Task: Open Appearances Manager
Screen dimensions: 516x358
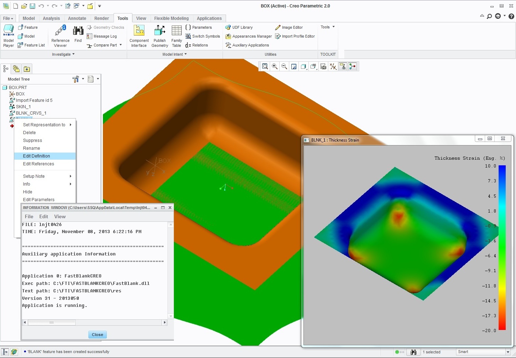Action: (249, 36)
